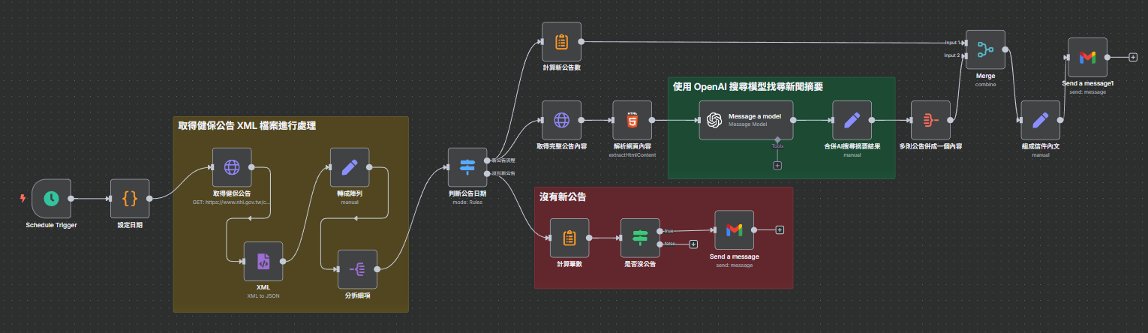Select the Schedule Trigger clock node

point(51,199)
